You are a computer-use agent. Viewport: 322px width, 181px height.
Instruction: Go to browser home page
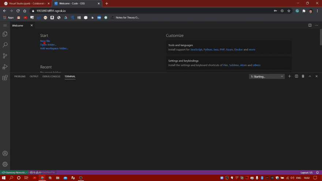(x=25, y=11)
